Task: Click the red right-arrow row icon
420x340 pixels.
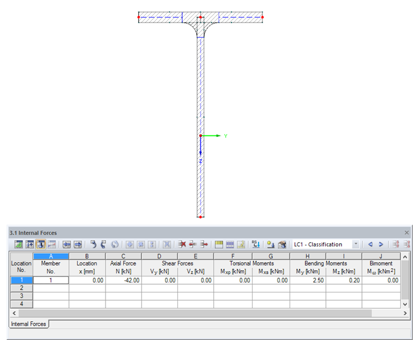Action: [x=204, y=244]
